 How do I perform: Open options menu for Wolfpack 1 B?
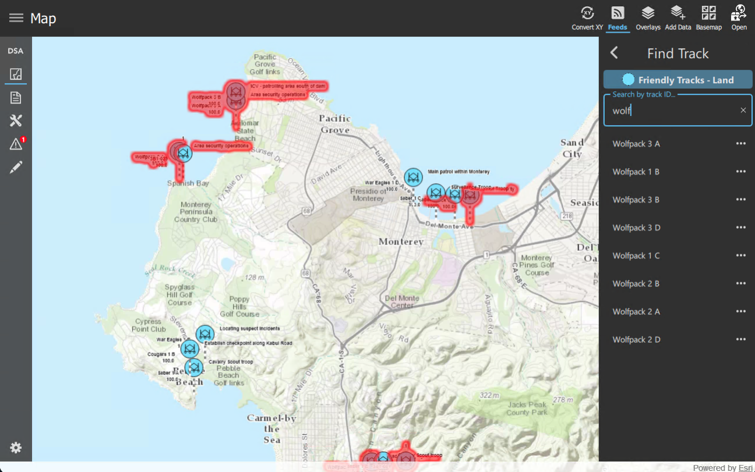[x=740, y=172]
